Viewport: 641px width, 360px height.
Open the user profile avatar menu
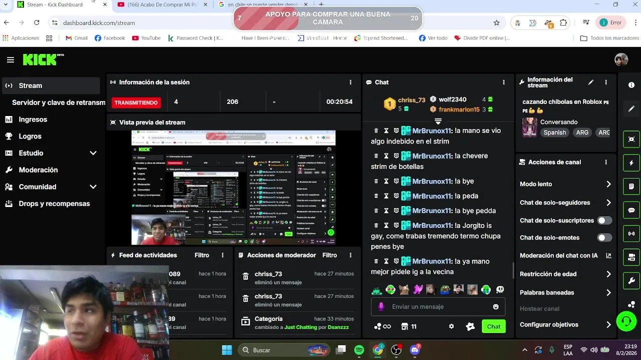tap(621, 59)
